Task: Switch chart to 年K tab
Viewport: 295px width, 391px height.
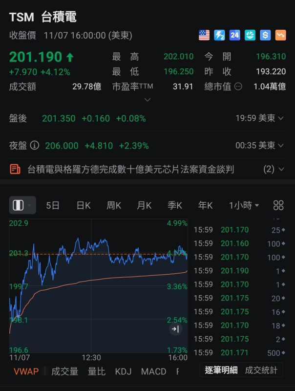Action: tap(205, 205)
